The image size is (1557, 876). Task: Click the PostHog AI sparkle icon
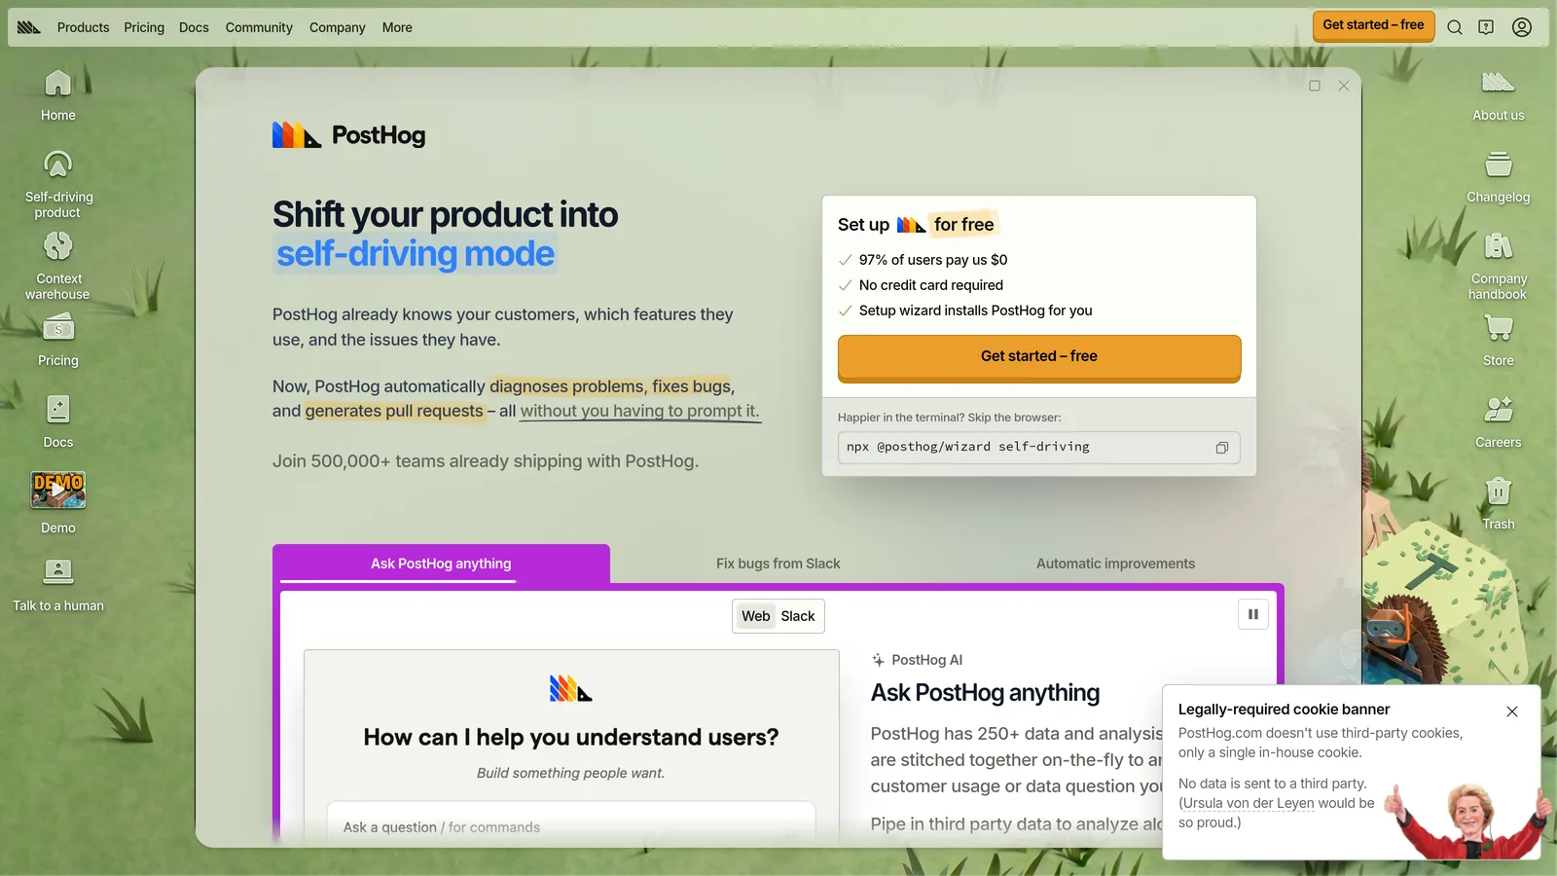(878, 660)
